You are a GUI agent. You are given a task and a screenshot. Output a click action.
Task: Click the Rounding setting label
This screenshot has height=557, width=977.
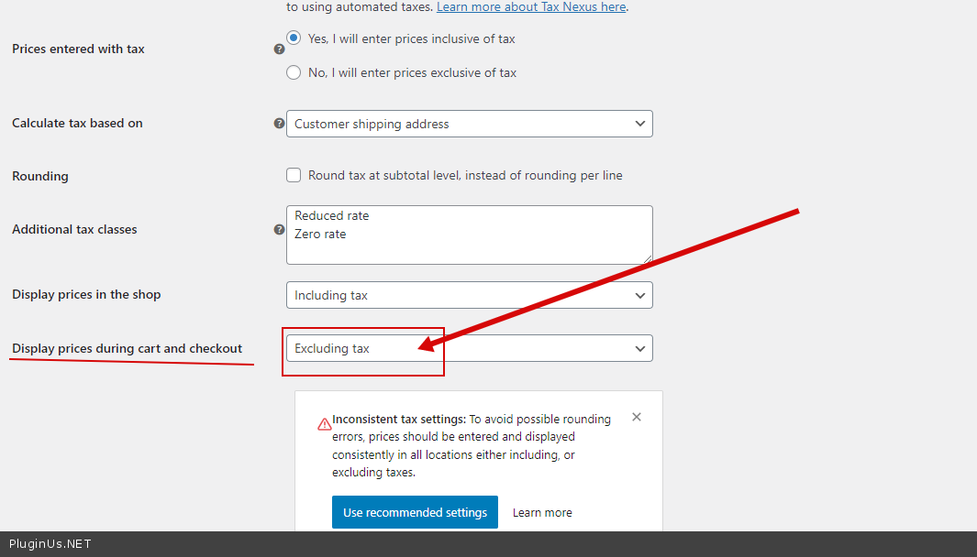[40, 176]
